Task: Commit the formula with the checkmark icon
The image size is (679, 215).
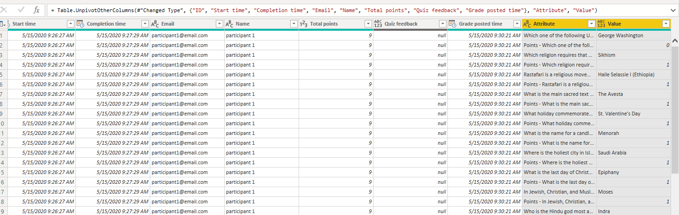Action: [x=20, y=10]
